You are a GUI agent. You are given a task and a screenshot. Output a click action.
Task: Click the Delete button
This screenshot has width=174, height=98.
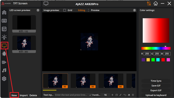tap(33, 95)
